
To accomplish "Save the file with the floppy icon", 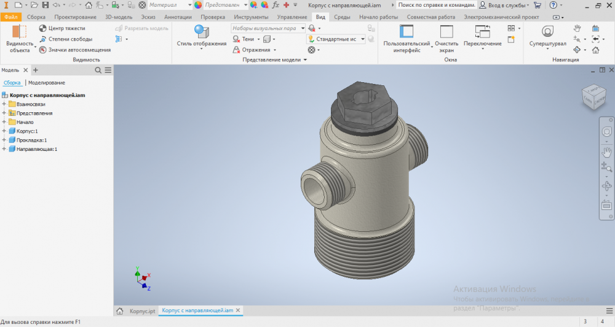I will 45,5.
